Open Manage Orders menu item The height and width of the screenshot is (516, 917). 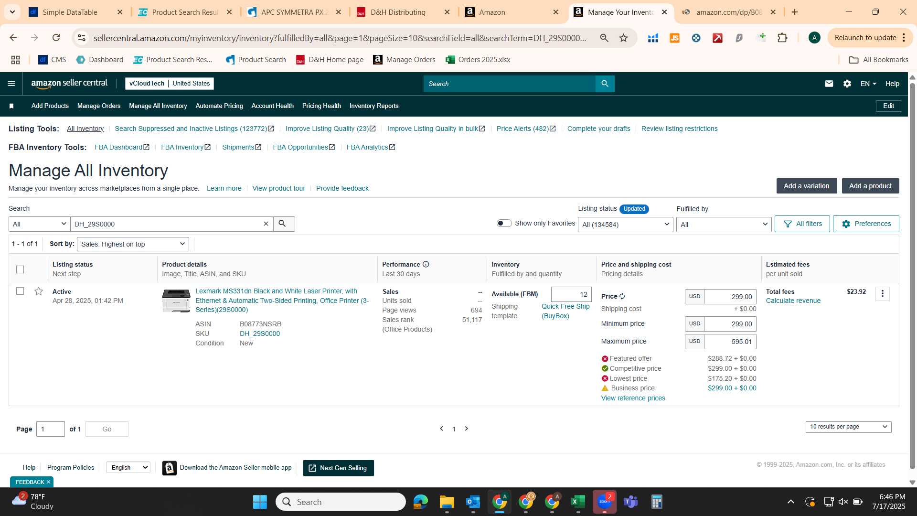click(x=99, y=106)
